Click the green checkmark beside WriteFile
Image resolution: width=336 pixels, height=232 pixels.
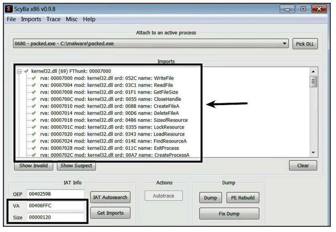point(34,78)
